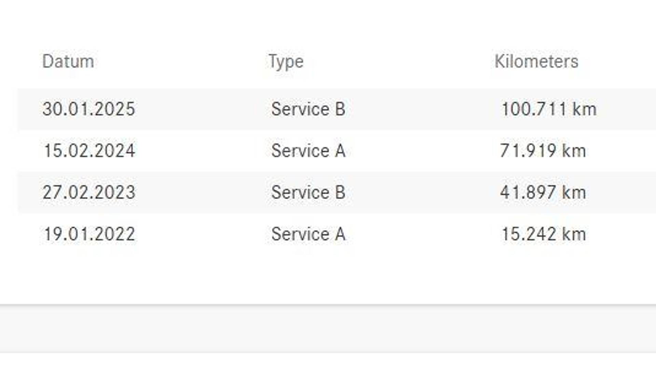Select the date 19.01.2022

pos(89,234)
